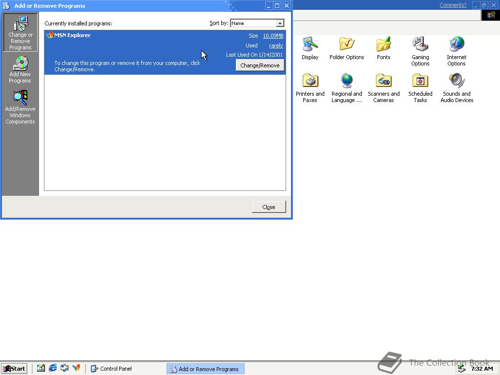
Task: Click the MSN Explorer quick launch icon
Action: [76, 368]
